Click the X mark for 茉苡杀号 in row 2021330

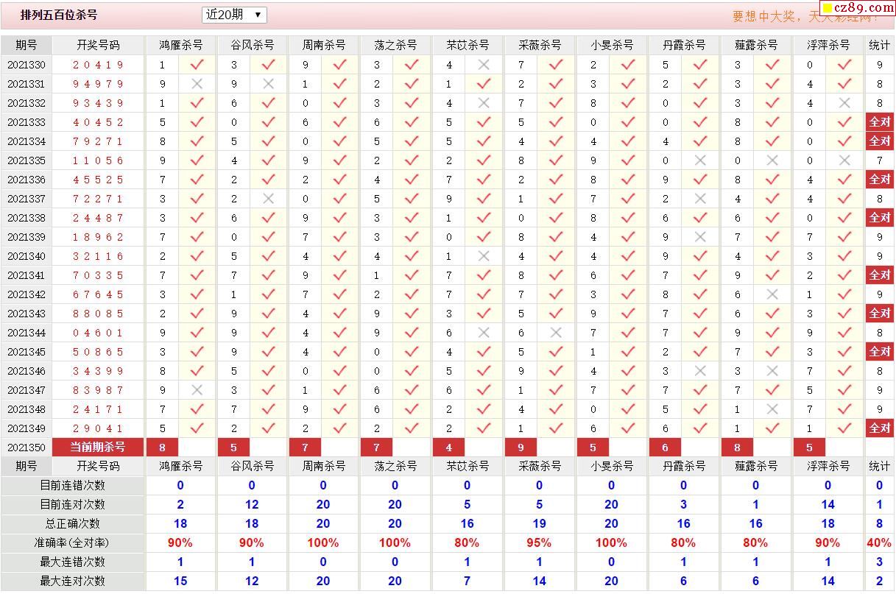[x=484, y=65]
